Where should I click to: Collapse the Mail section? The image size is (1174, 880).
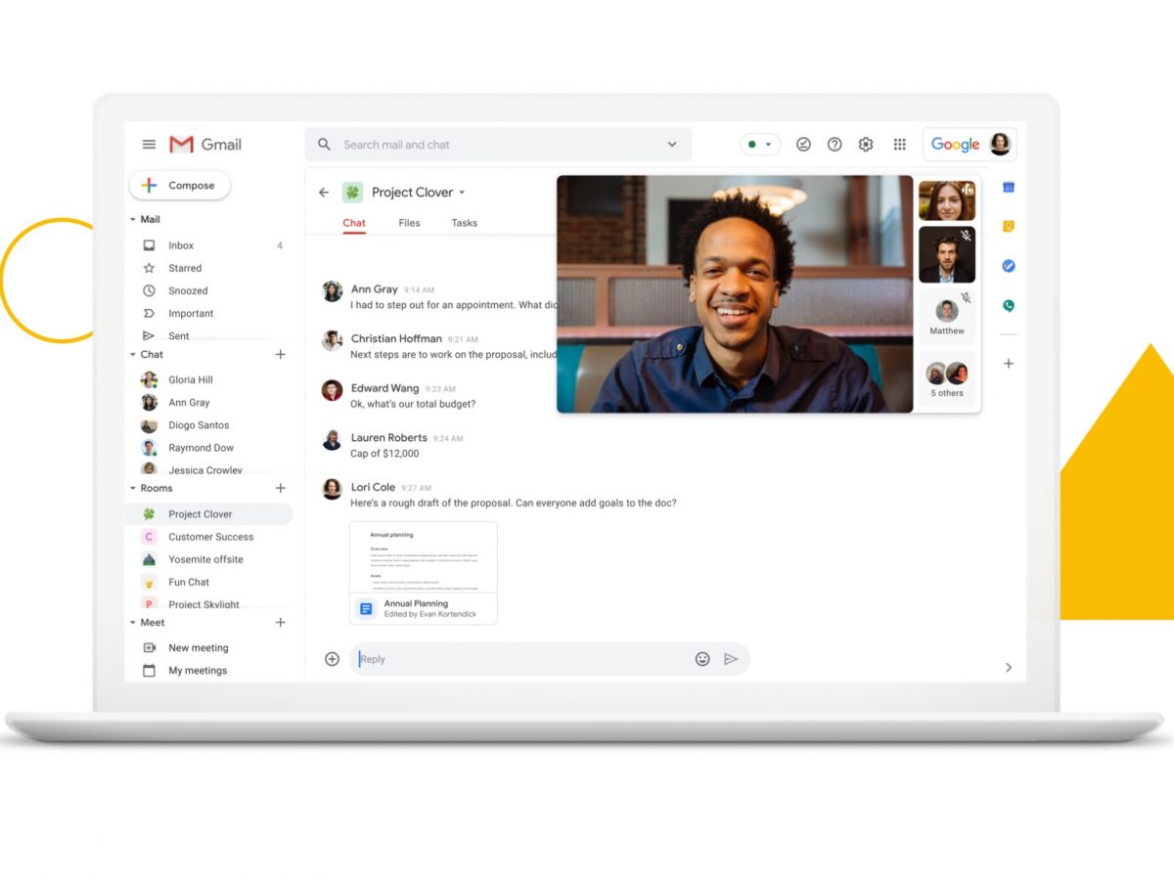pos(133,220)
